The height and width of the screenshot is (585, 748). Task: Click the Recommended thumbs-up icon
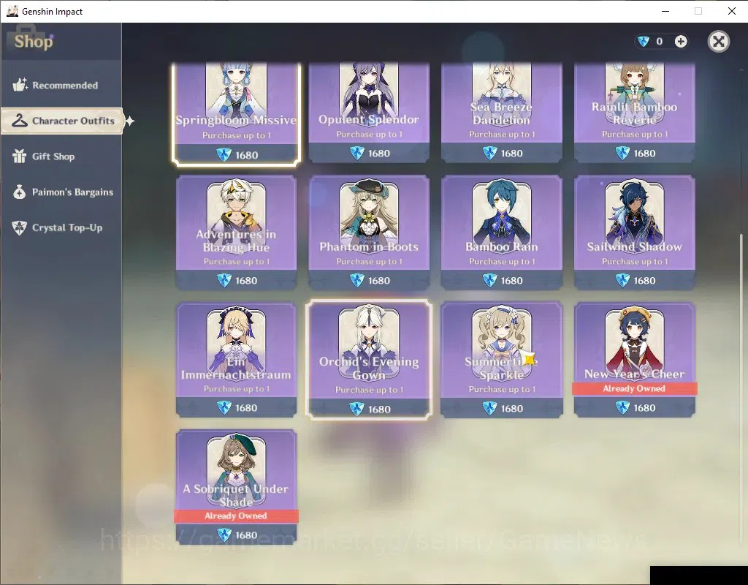point(20,85)
